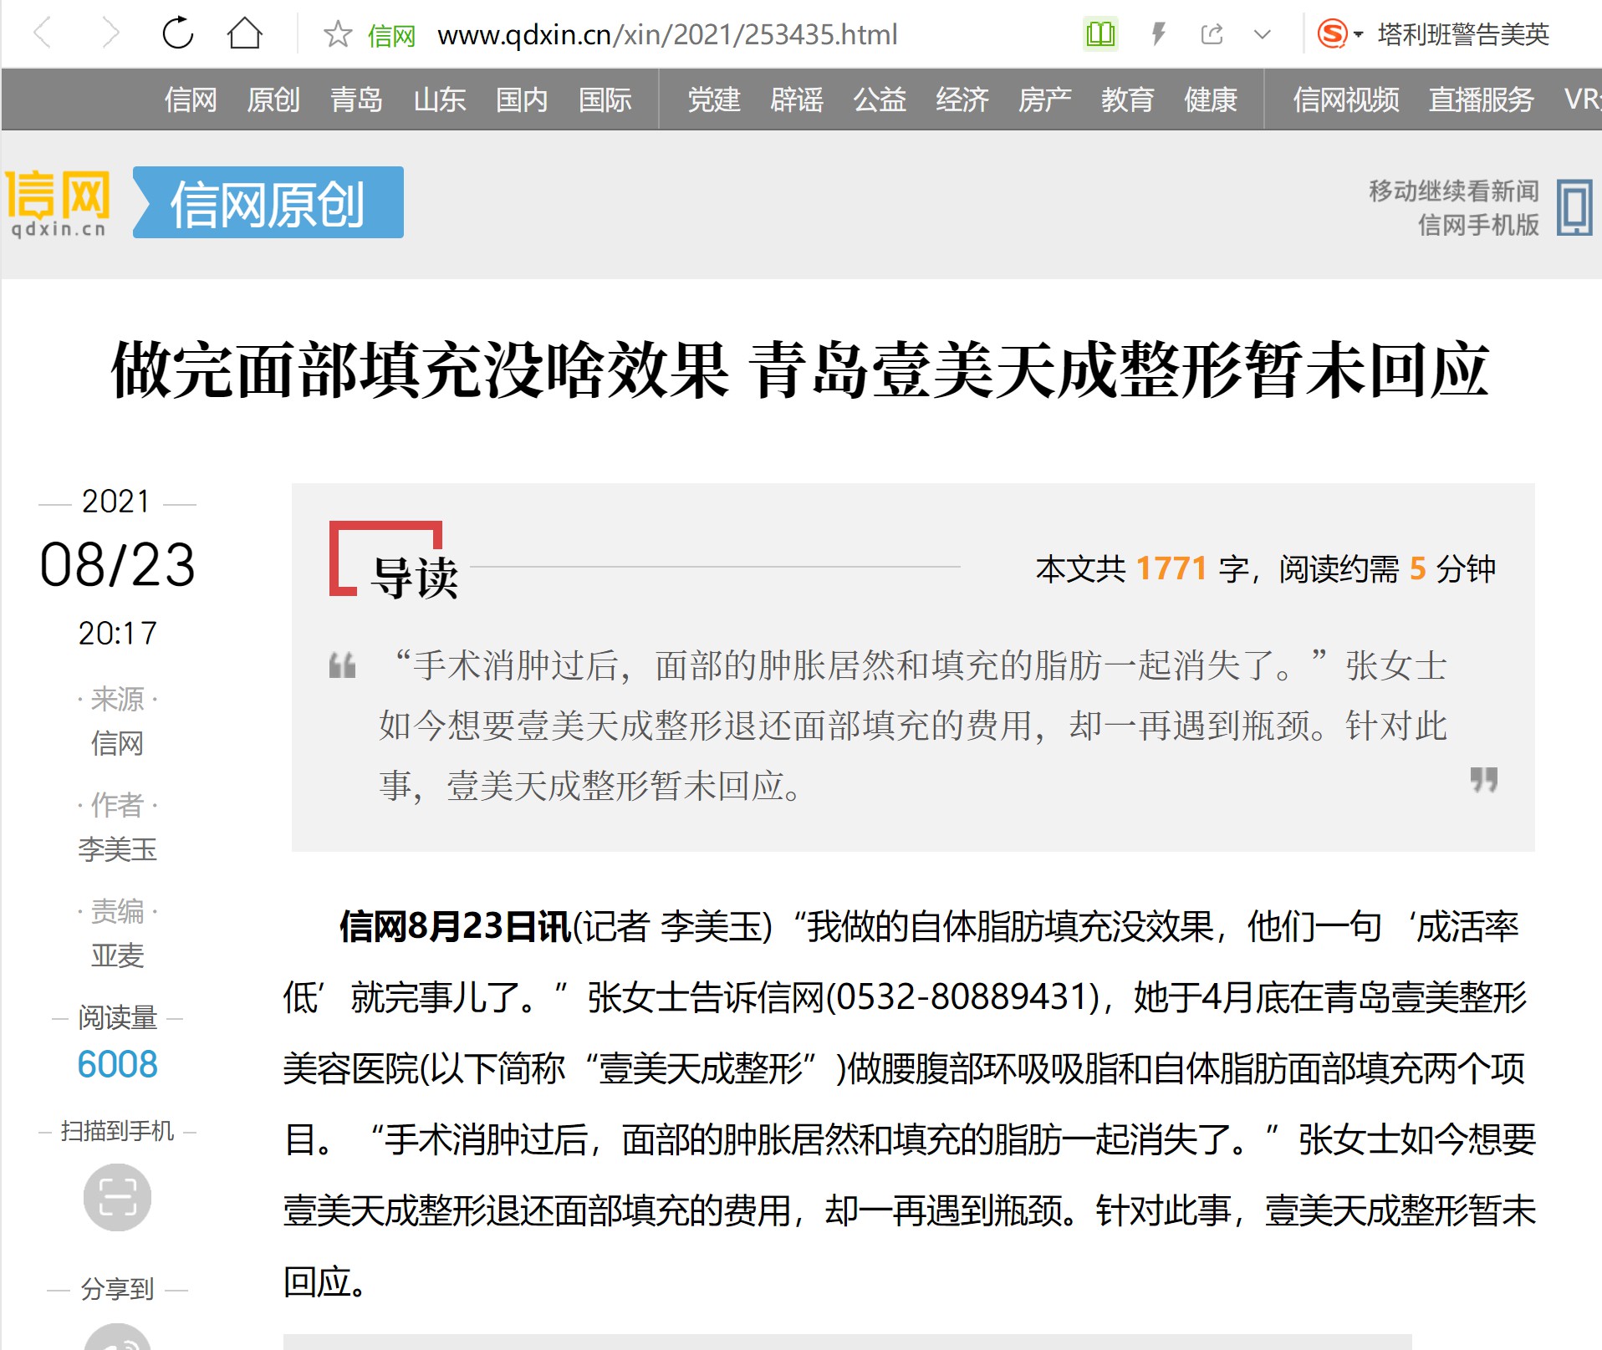Click the 信网 site label beside the URL
This screenshot has width=1602, height=1350.
tap(391, 36)
